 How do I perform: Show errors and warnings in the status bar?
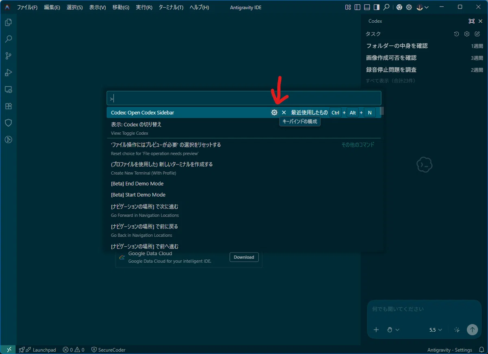click(x=74, y=350)
